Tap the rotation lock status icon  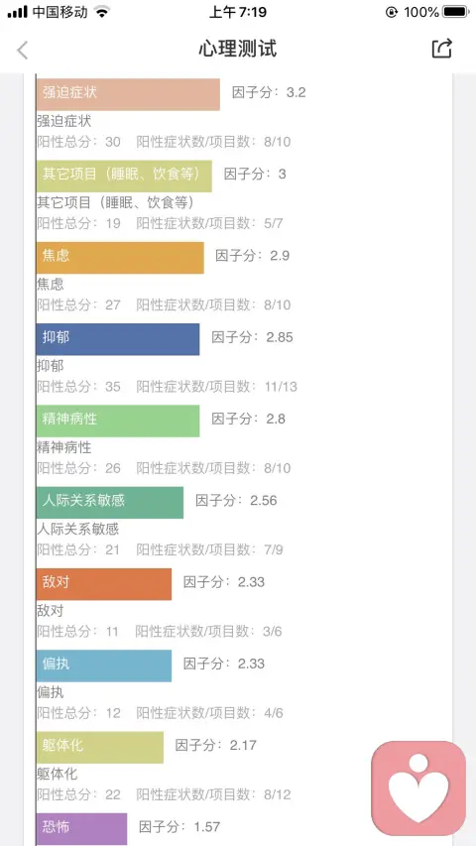click(x=392, y=12)
